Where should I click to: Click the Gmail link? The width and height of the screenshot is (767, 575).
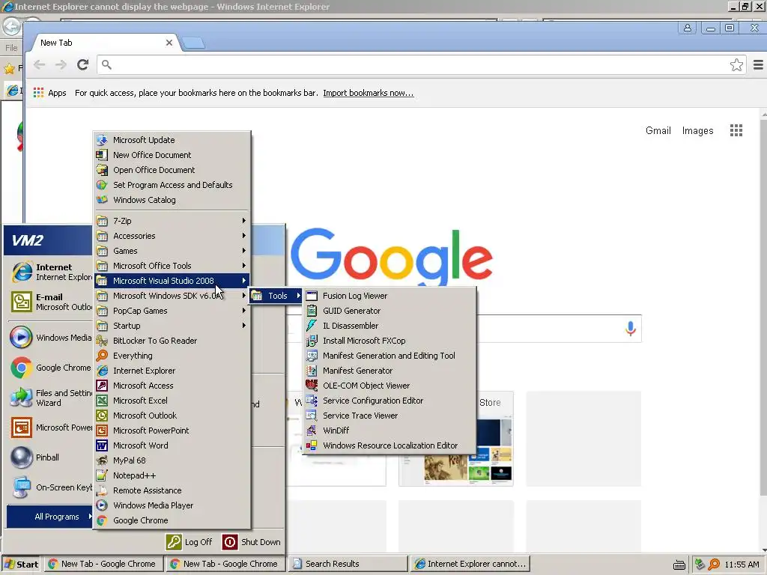[x=658, y=130]
